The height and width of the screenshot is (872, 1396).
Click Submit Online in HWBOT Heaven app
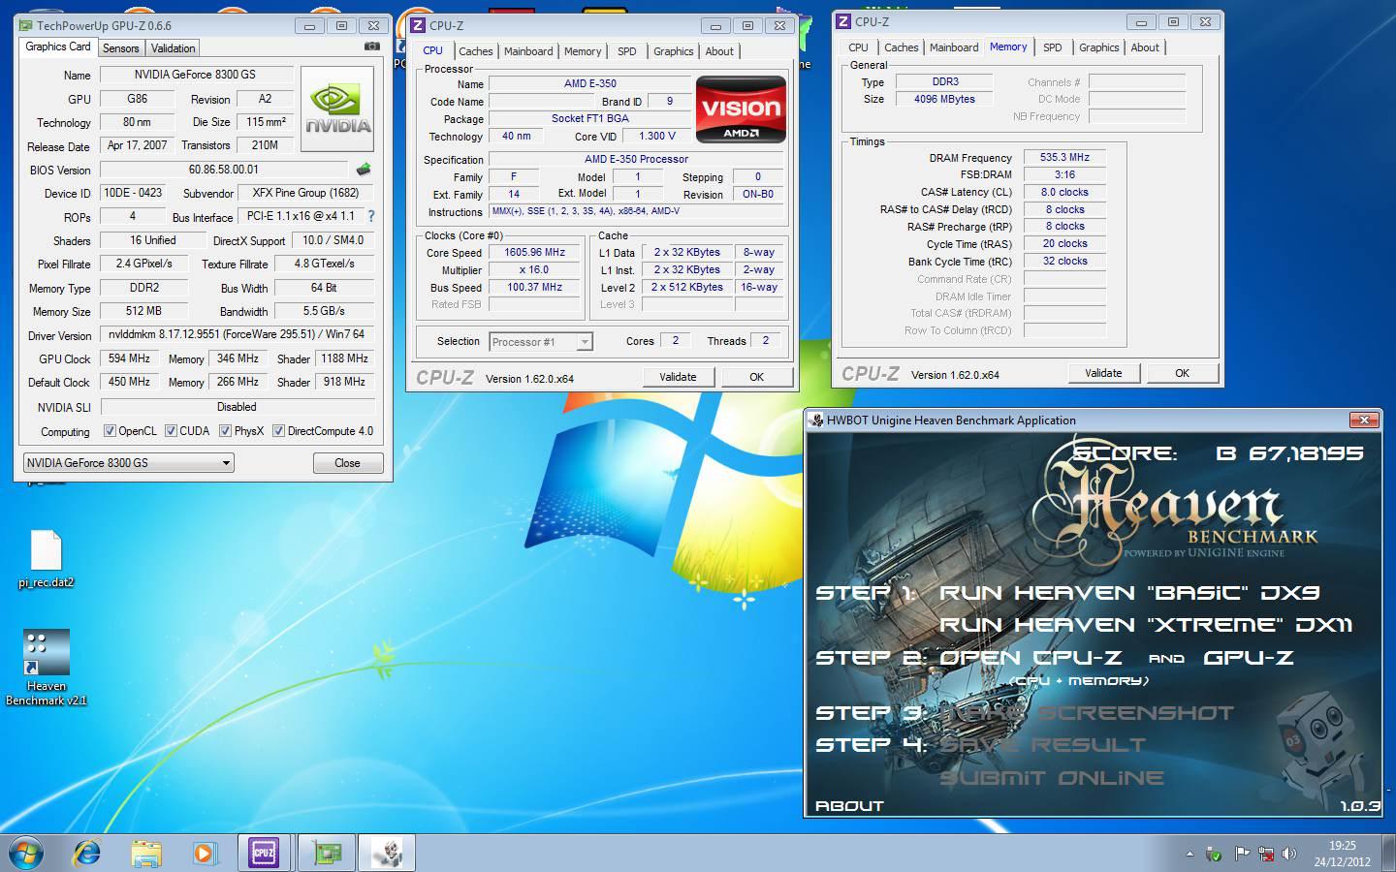[x=1052, y=778]
